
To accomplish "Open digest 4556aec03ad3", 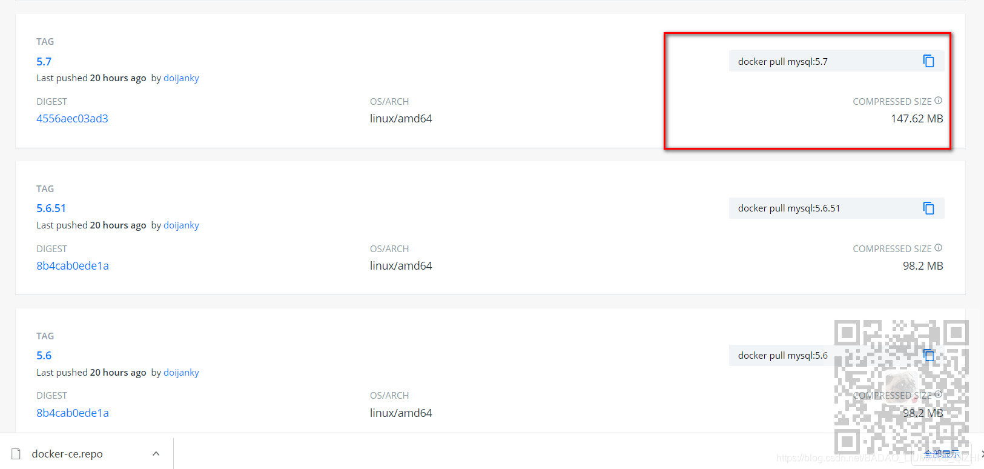I will pos(72,119).
